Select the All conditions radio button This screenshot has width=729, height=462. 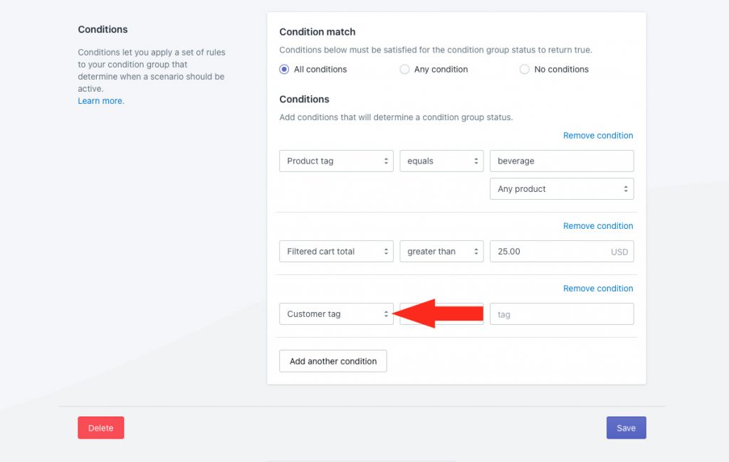click(284, 69)
